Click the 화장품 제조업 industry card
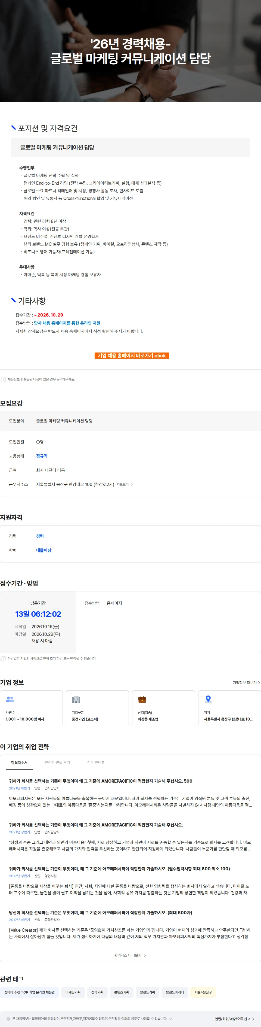The width and height of the screenshot is (261, 1027). (x=163, y=708)
